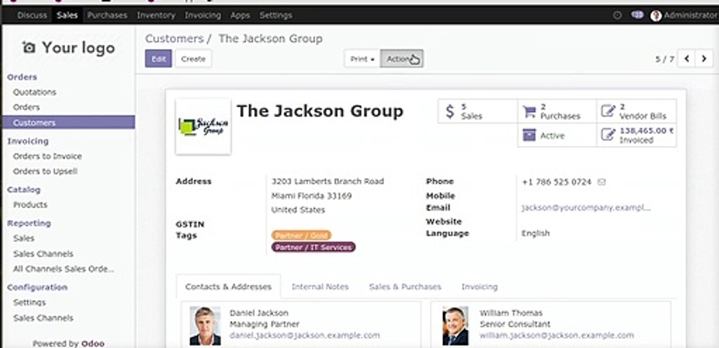
Task: Open Orders to Upsell in sidebar
Action: pyautogui.click(x=45, y=171)
